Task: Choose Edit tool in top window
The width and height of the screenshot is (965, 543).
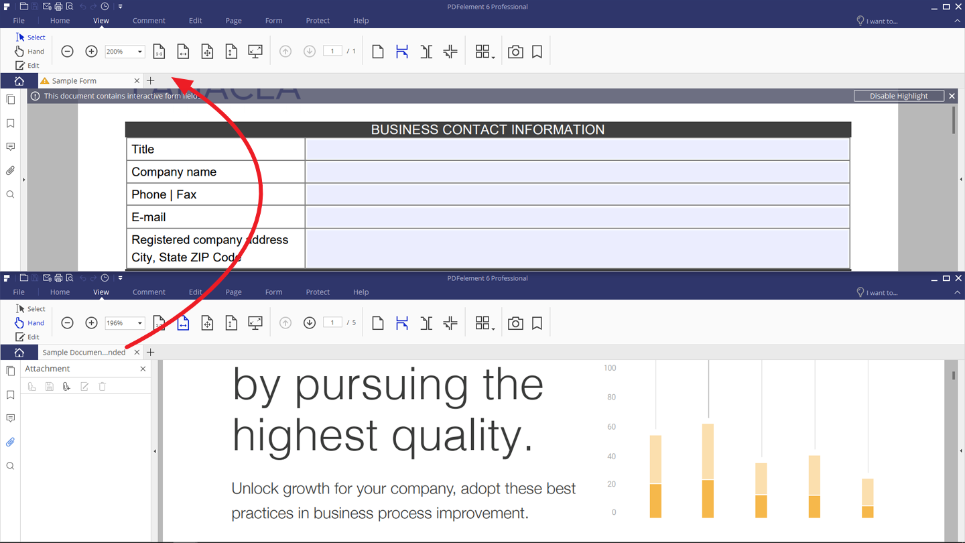Action: tap(27, 66)
